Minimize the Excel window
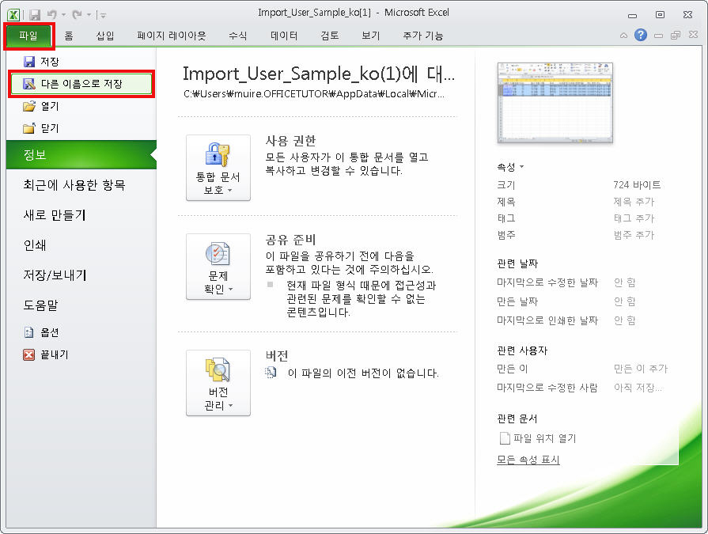Image resolution: width=708 pixels, height=534 pixels. (x=632, y=15)
